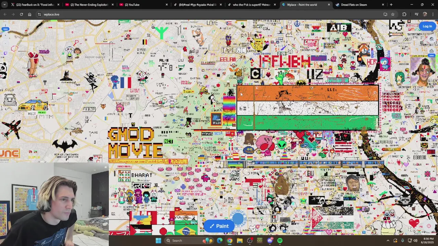Click the yellow sports car pixel art
The height and width of the screenshot is (246, 438).
pyautogui.click(x=33, y=105)
